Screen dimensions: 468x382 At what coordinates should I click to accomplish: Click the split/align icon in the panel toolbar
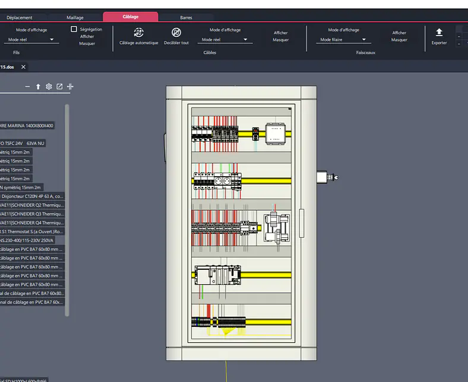coord(70,87)
